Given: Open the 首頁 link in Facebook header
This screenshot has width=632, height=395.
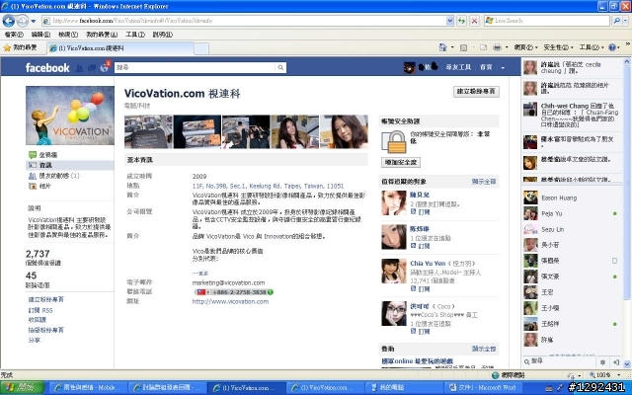Looking at the screenshot, I should 486,67.
